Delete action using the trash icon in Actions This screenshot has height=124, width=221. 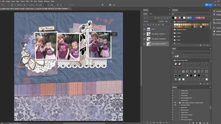(x=208, y=123)
